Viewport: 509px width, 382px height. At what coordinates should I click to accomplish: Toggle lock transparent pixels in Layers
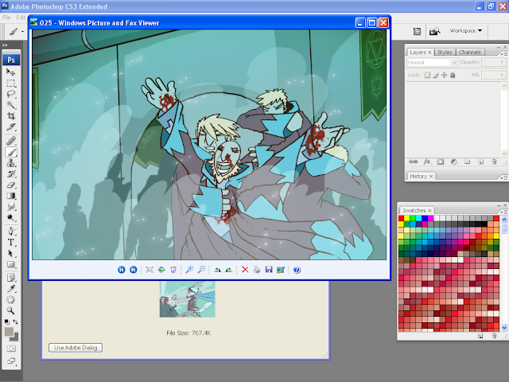point(427,75)
